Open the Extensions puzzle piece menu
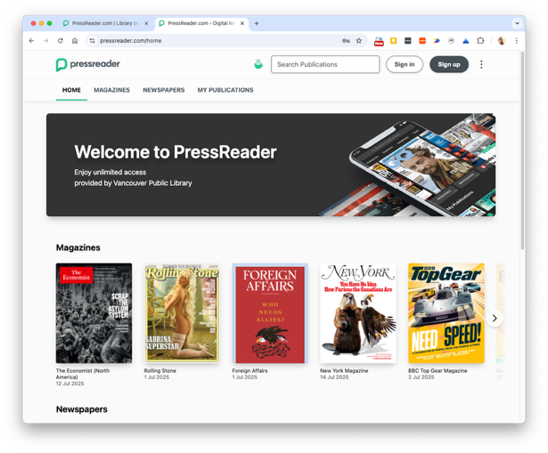Viewport: 548px width, 453px height. point(480,41)
